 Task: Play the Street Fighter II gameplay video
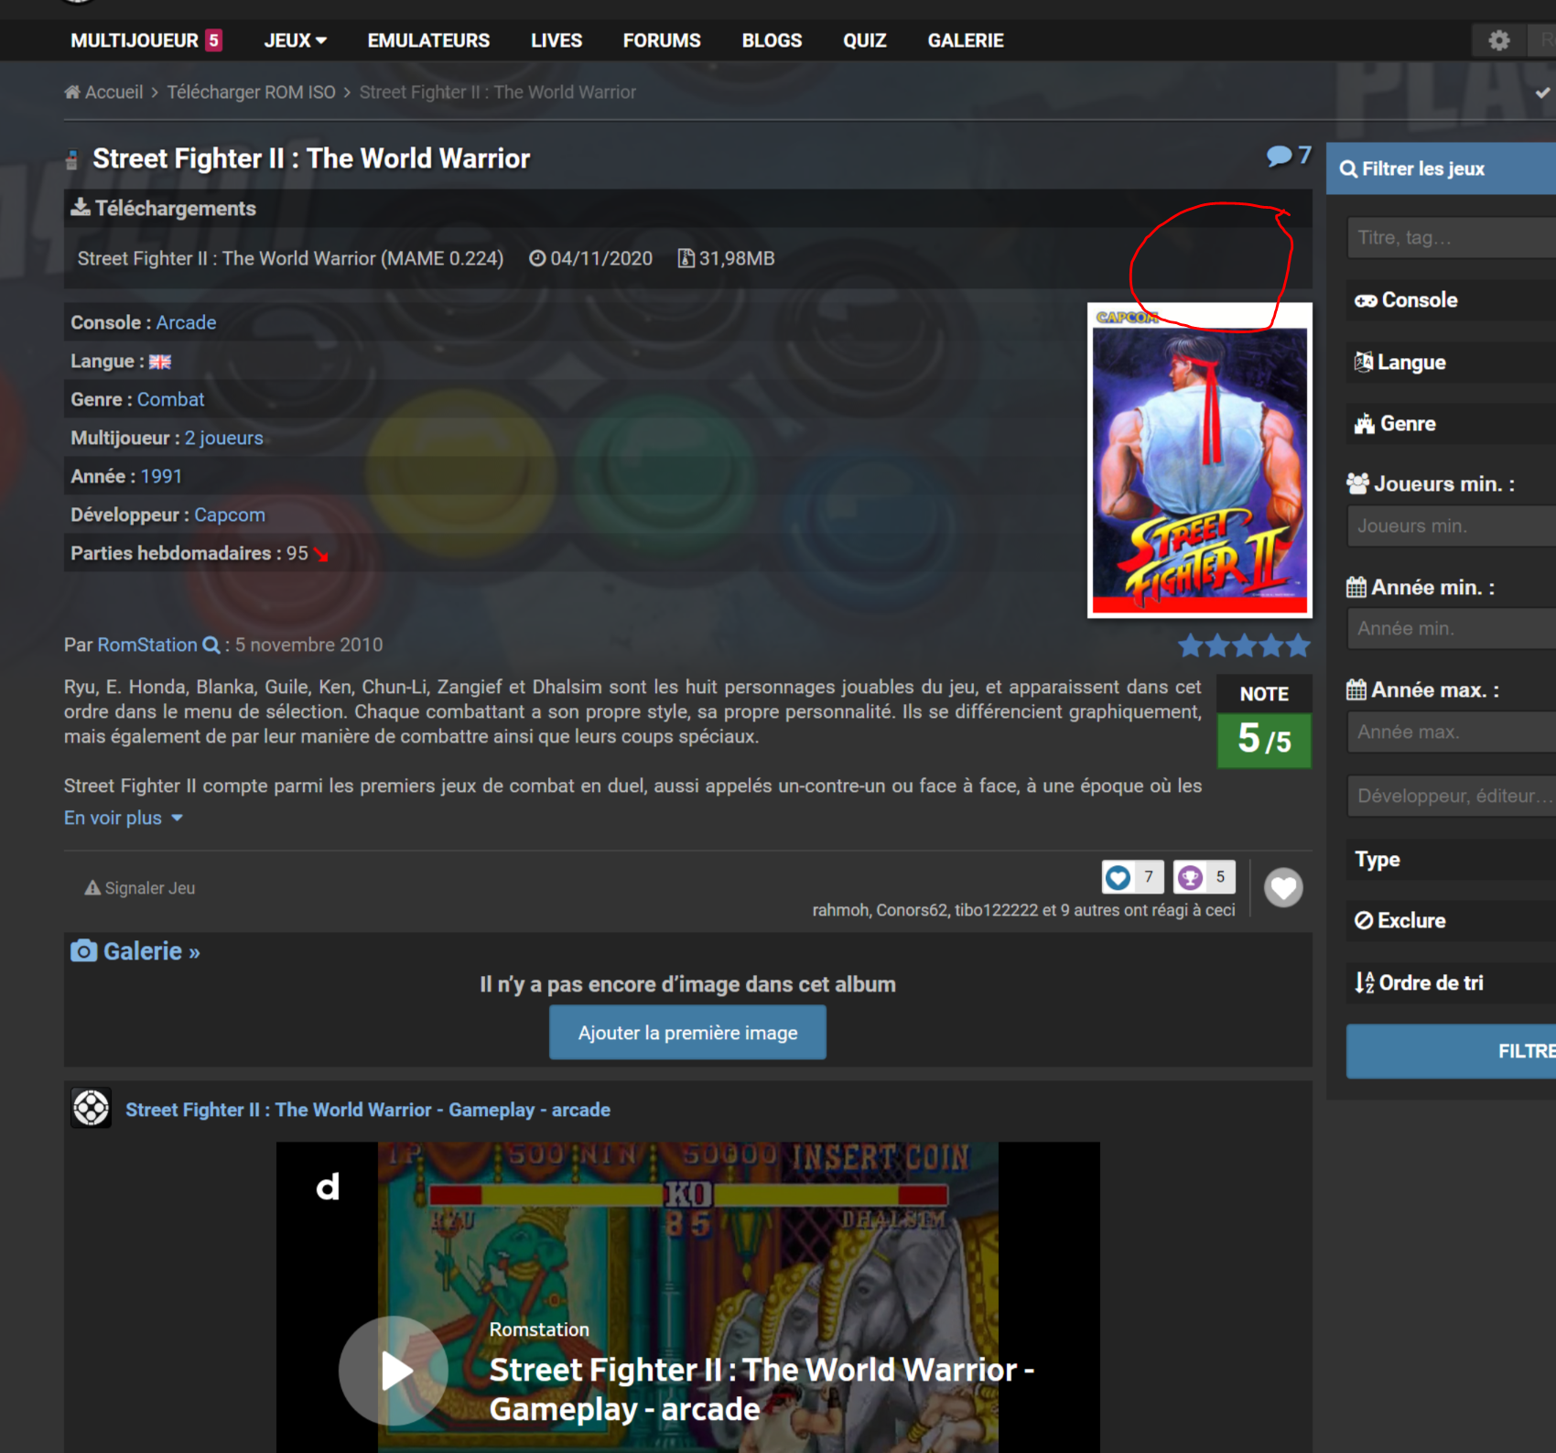point(394,1371)
